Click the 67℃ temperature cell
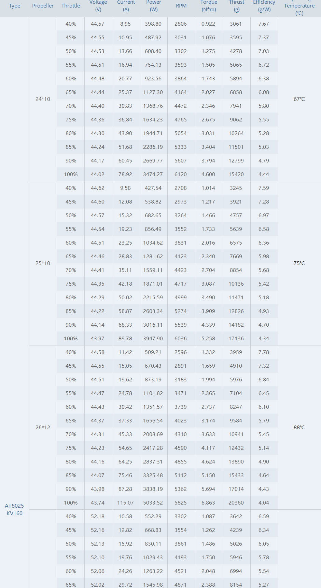The height and width of the screenshot is (588, 321). pyautogui.click(x=299, y=99)
